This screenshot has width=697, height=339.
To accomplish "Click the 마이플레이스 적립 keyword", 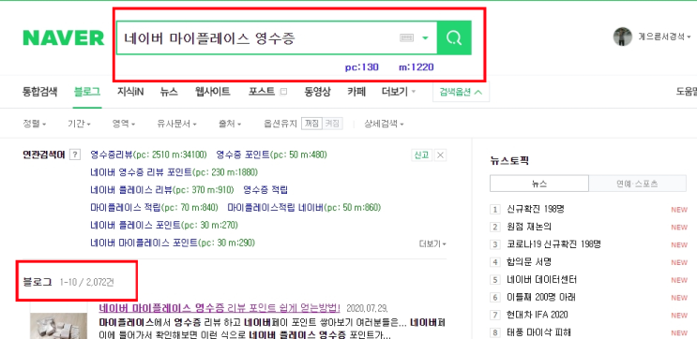I will point(126,208).
